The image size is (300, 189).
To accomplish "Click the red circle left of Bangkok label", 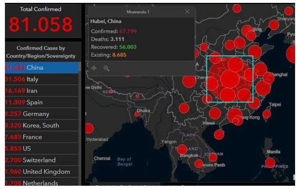I will pos(182,150).
